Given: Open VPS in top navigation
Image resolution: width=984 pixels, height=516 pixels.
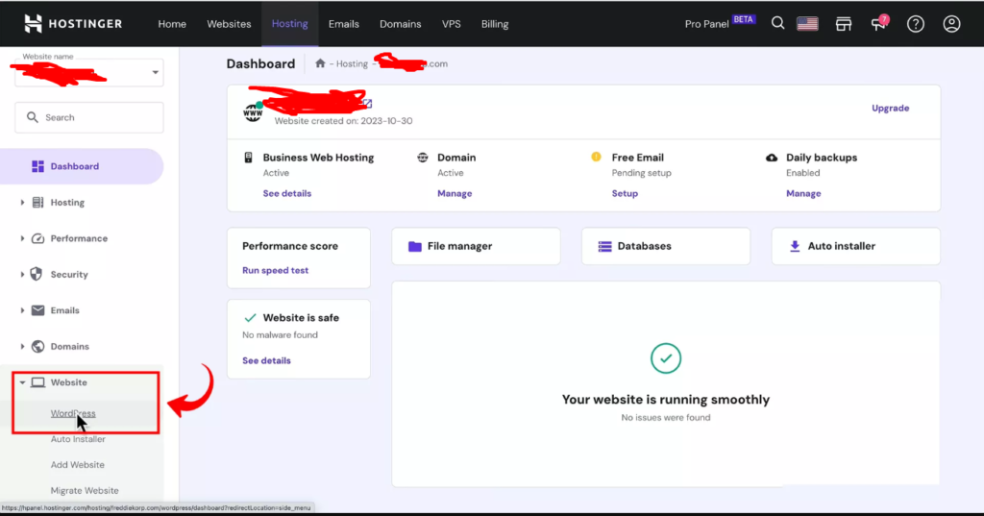Looking at the screenshot, I should pos(452,24).
